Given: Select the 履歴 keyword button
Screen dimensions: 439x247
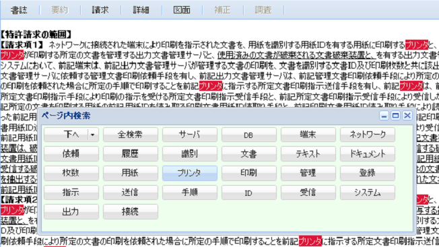Looking at the screenshot, I should pos(131,154).
